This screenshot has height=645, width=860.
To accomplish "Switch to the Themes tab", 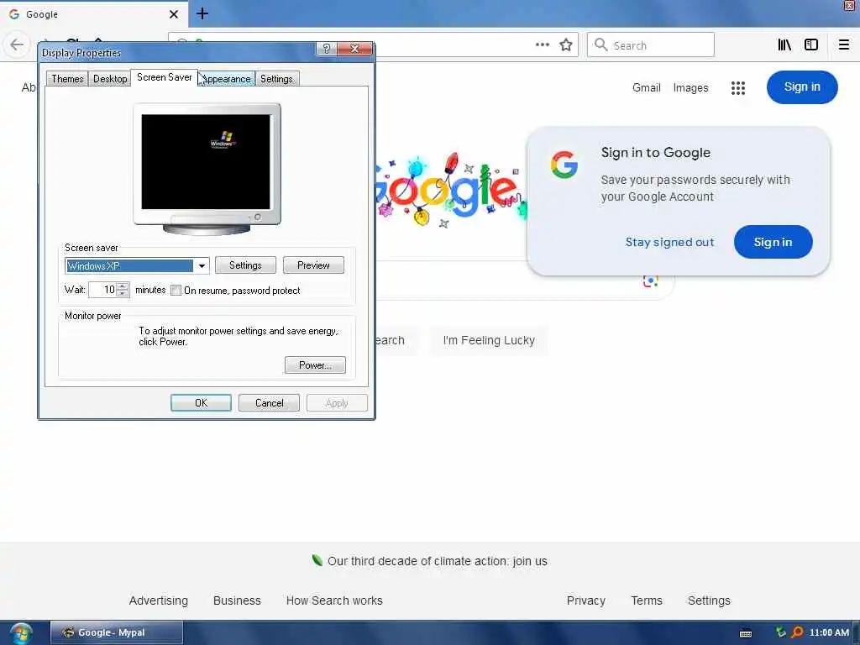I will click(x=67, y=79).
